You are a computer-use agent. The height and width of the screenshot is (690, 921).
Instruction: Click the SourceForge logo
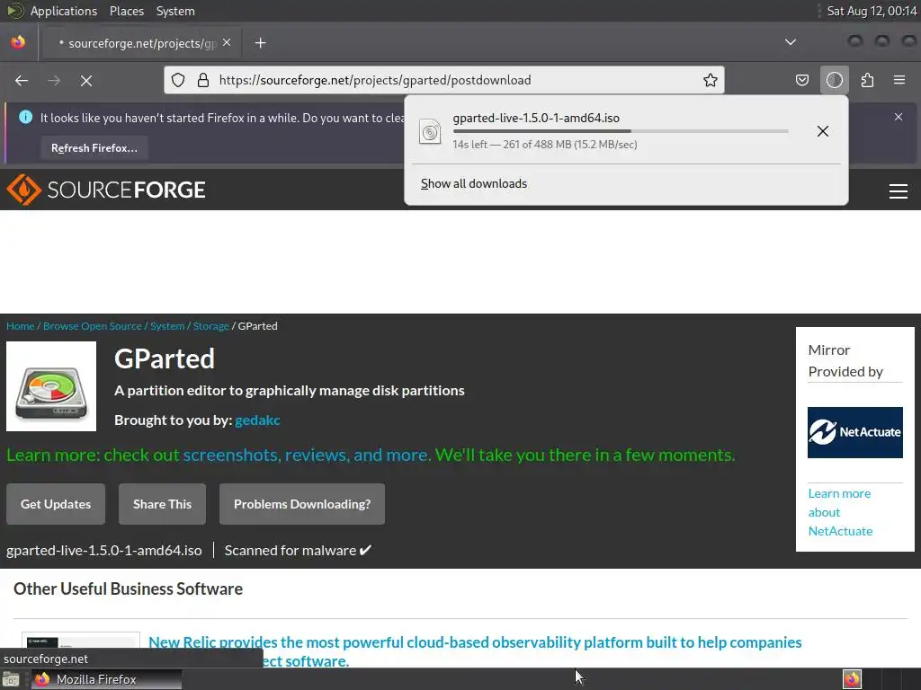(106, 190)
